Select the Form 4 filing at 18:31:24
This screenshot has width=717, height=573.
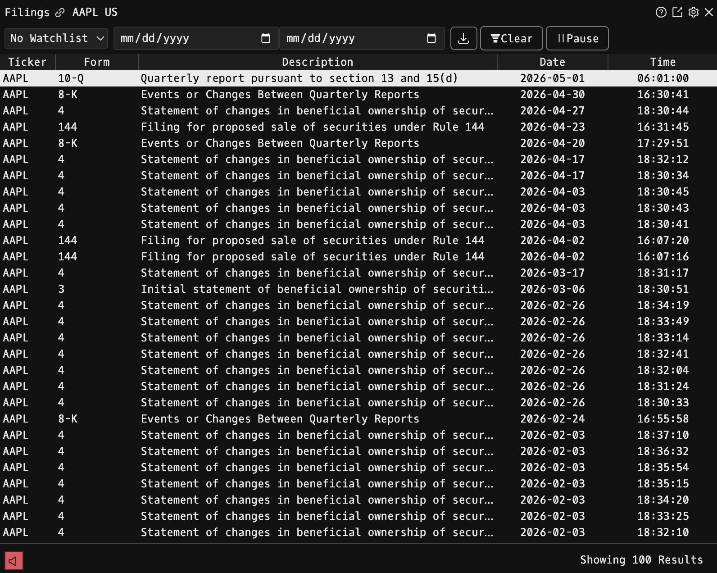point(358,387)
